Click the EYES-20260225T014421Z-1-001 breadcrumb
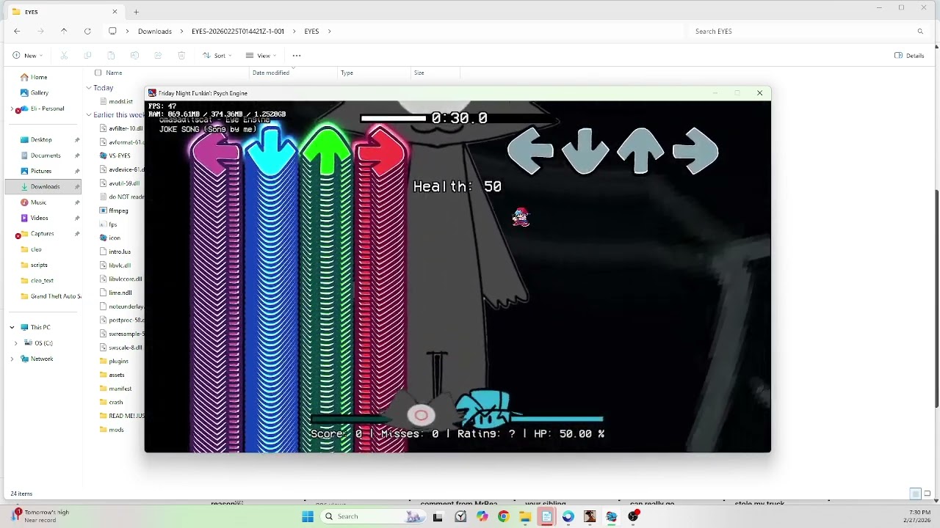This screenshot has width=940, height=528. click(x=238, y=32)
